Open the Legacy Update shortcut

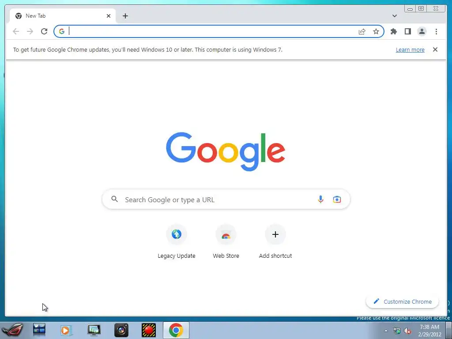[177, 234]
